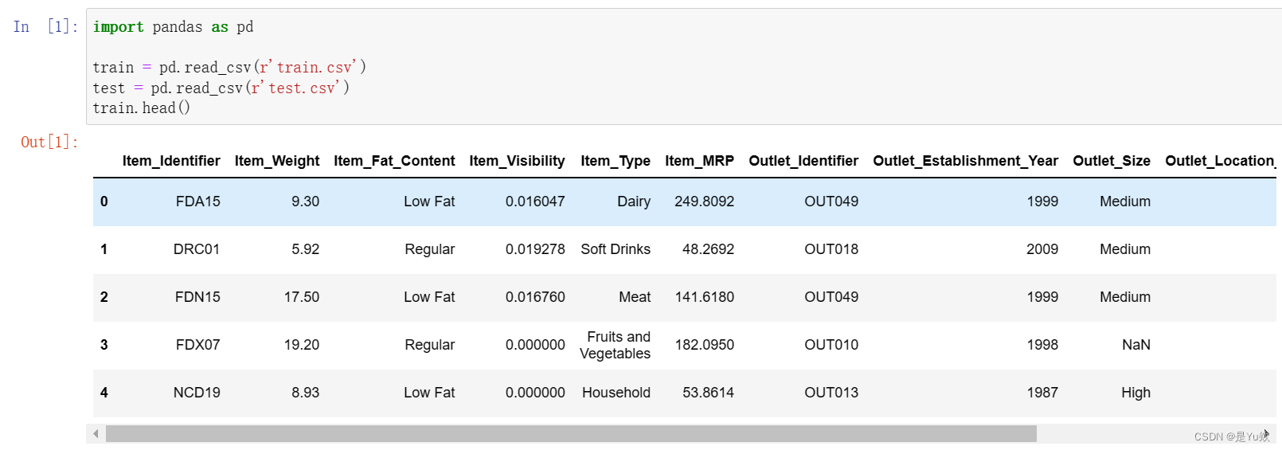Screen dimensions: 1282x450
Task: Click the 5.92 weight value
Action: click(x=305, y=249)
